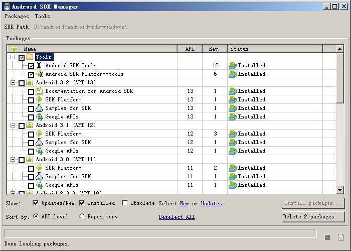The image size is (351, 251).
Task: Click the Status column header
Action: (x=275, y=49)
